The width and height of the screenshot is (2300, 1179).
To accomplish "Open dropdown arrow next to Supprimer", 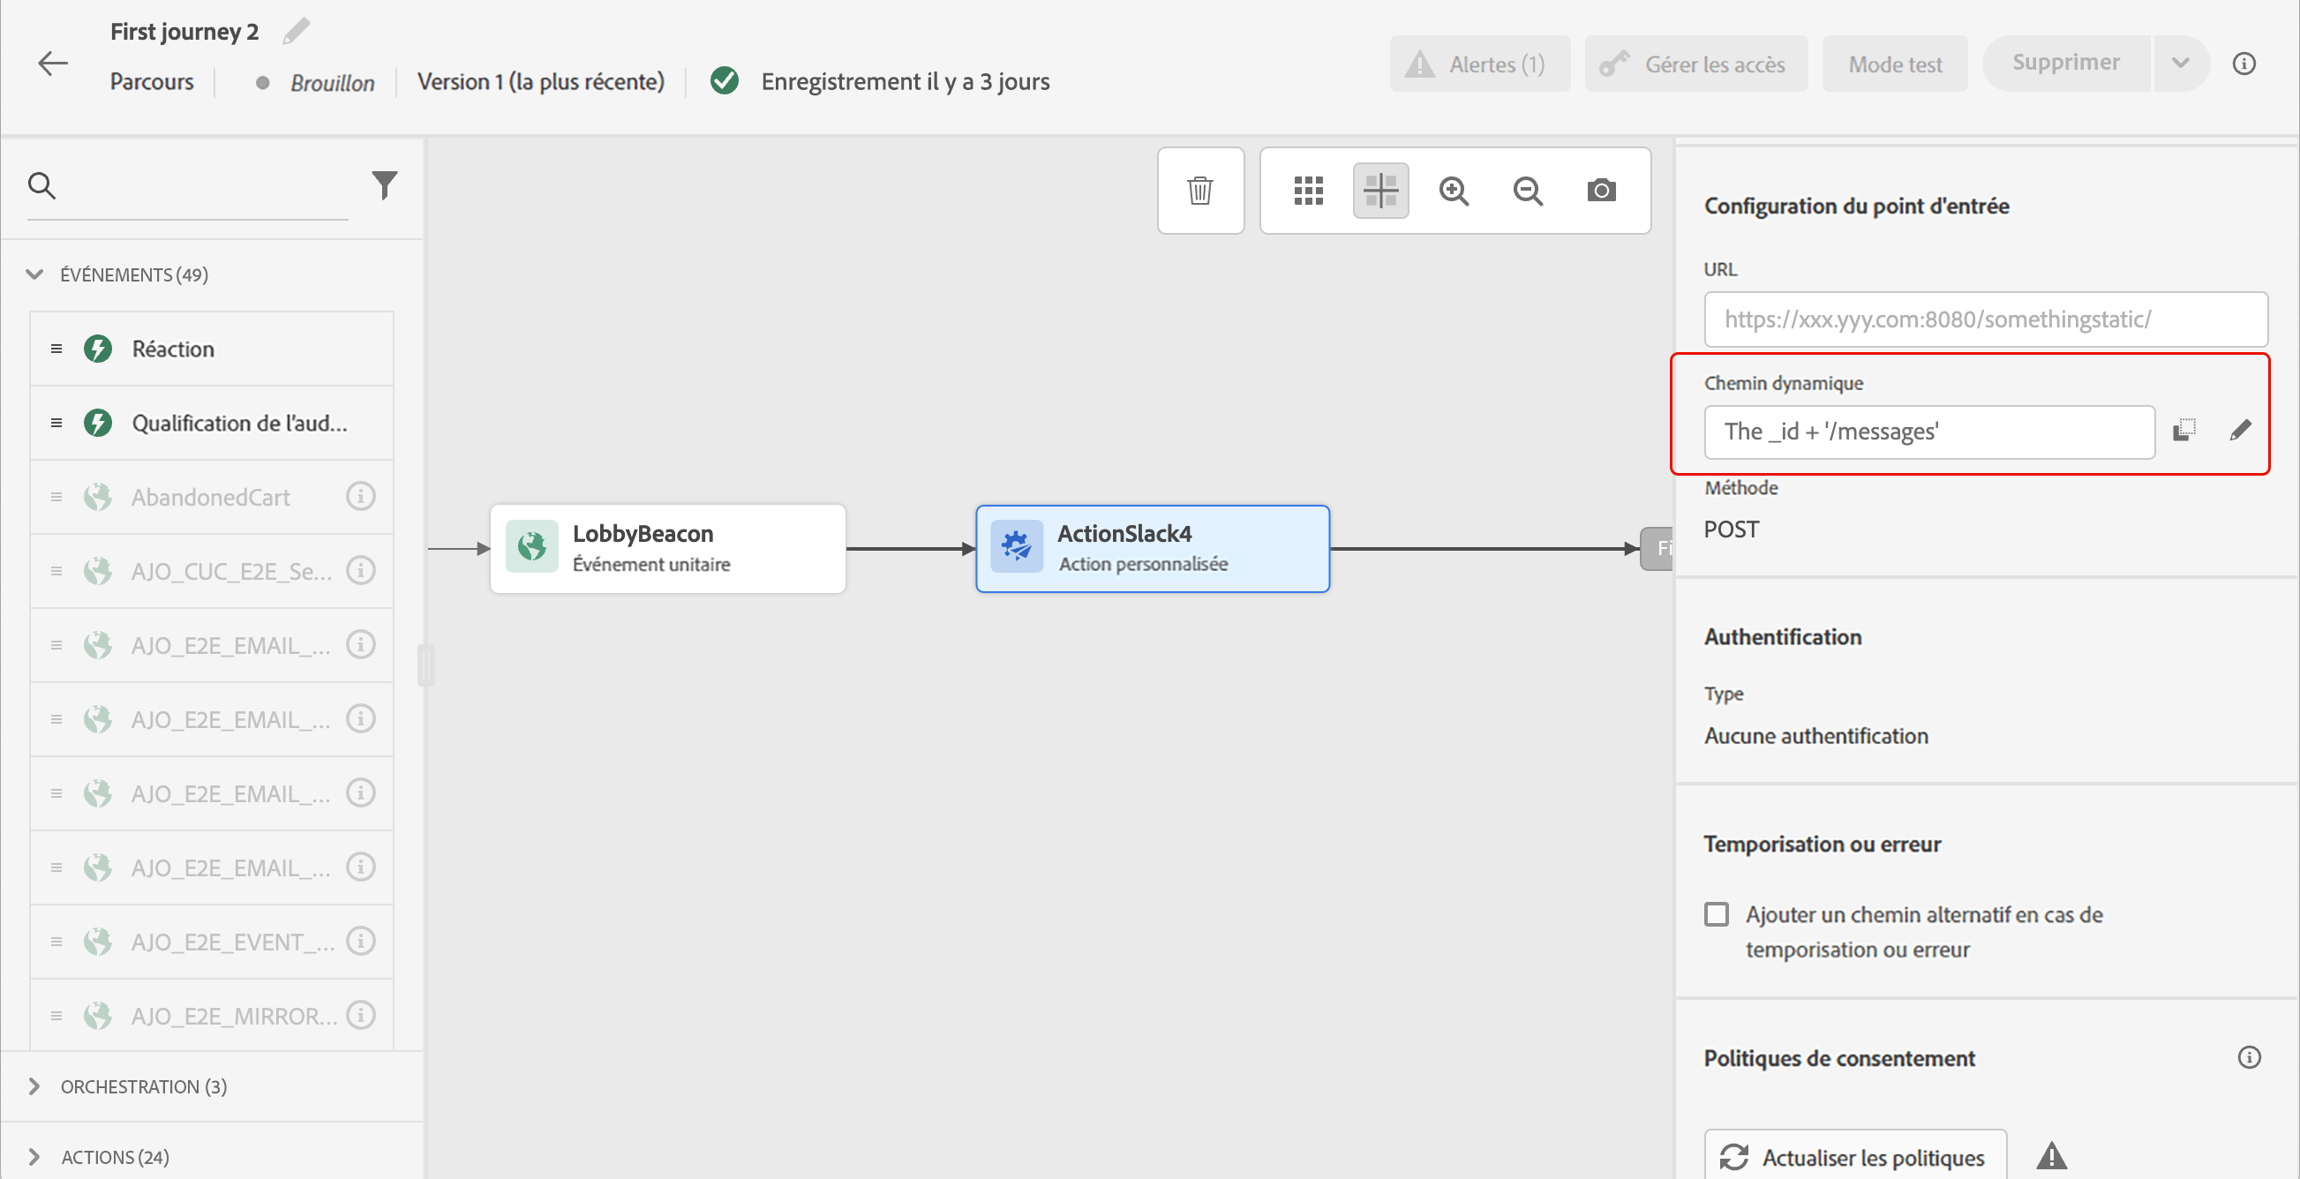I will 2179,64.
